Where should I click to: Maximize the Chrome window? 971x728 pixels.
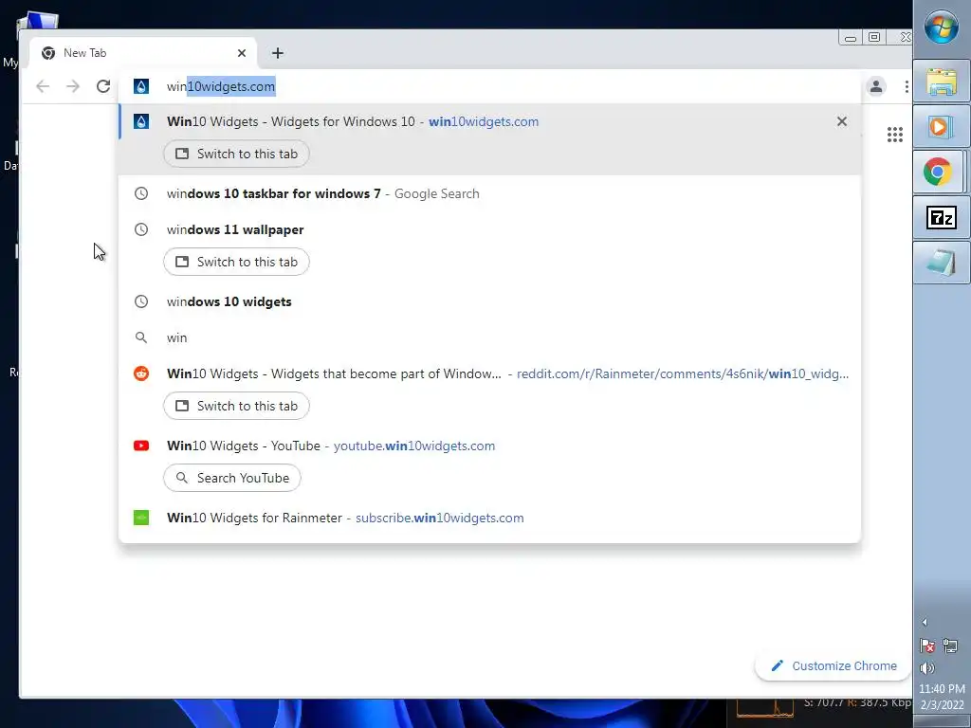point(873,37)
